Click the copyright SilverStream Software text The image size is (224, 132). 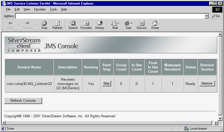[60, 116]
